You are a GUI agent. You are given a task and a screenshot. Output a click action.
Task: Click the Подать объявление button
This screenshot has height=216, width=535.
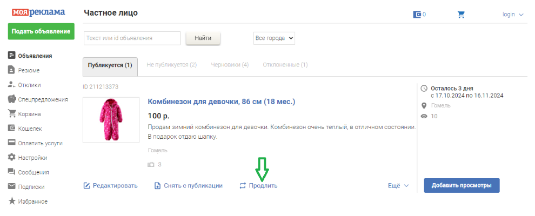[41, 31]
